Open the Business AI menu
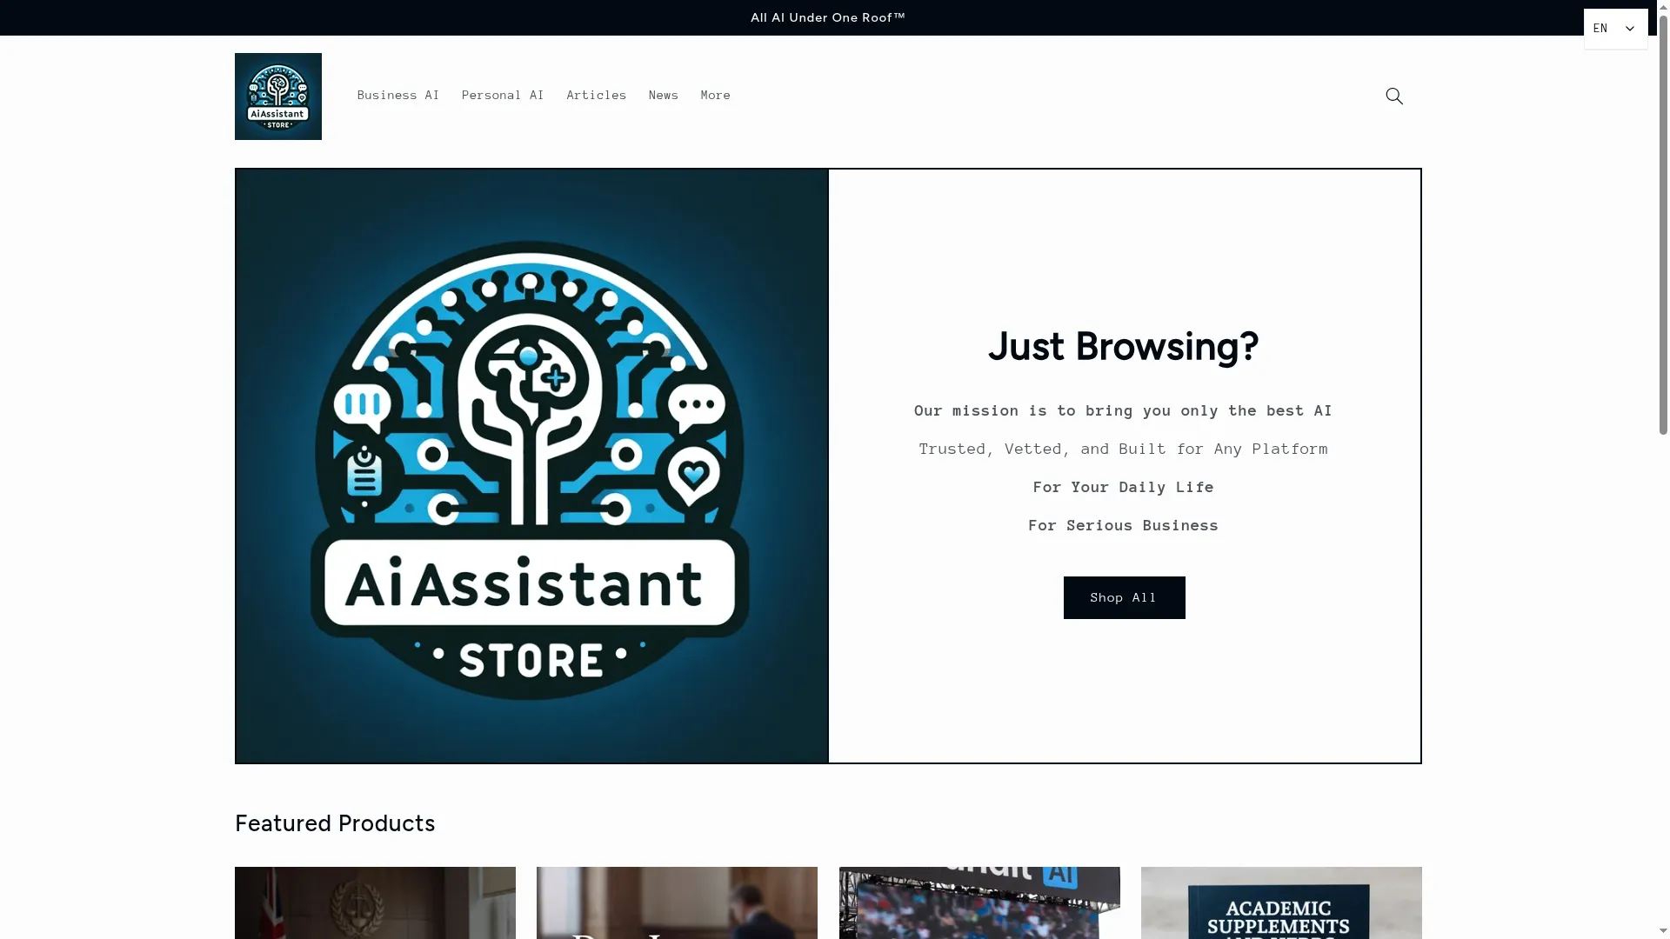This screenshot has height=939, width=1670. pyautogui.click(x=398, y=96)
